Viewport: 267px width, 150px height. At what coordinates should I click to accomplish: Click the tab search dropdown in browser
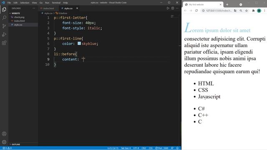click(x=241, y=5)
